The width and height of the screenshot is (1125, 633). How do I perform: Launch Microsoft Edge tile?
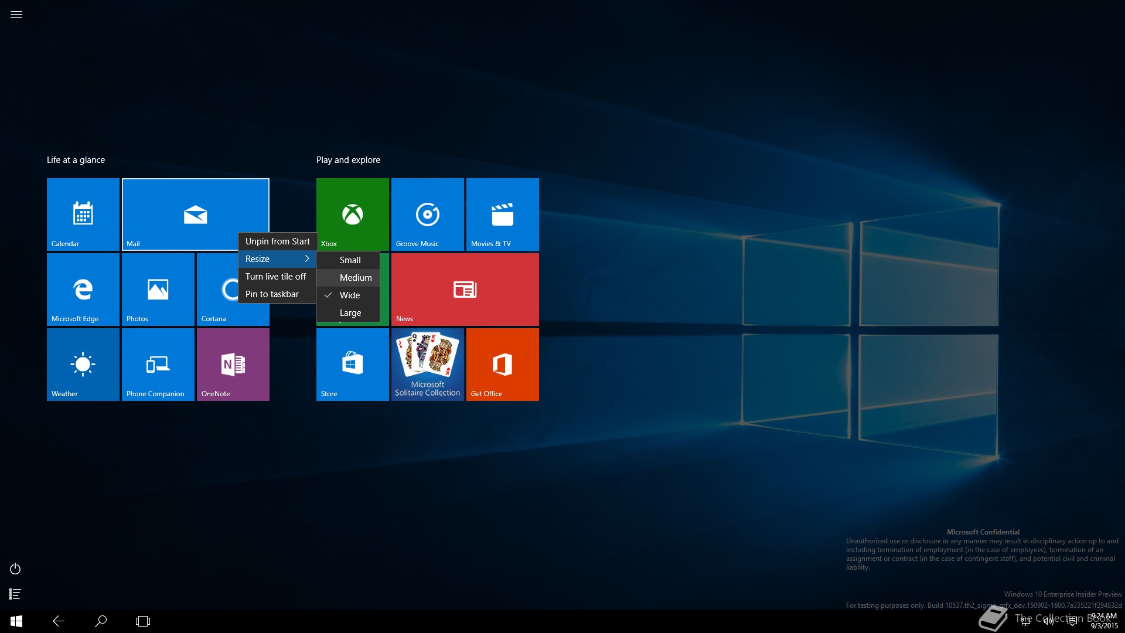pyautogui.click(x=83, y=290)
